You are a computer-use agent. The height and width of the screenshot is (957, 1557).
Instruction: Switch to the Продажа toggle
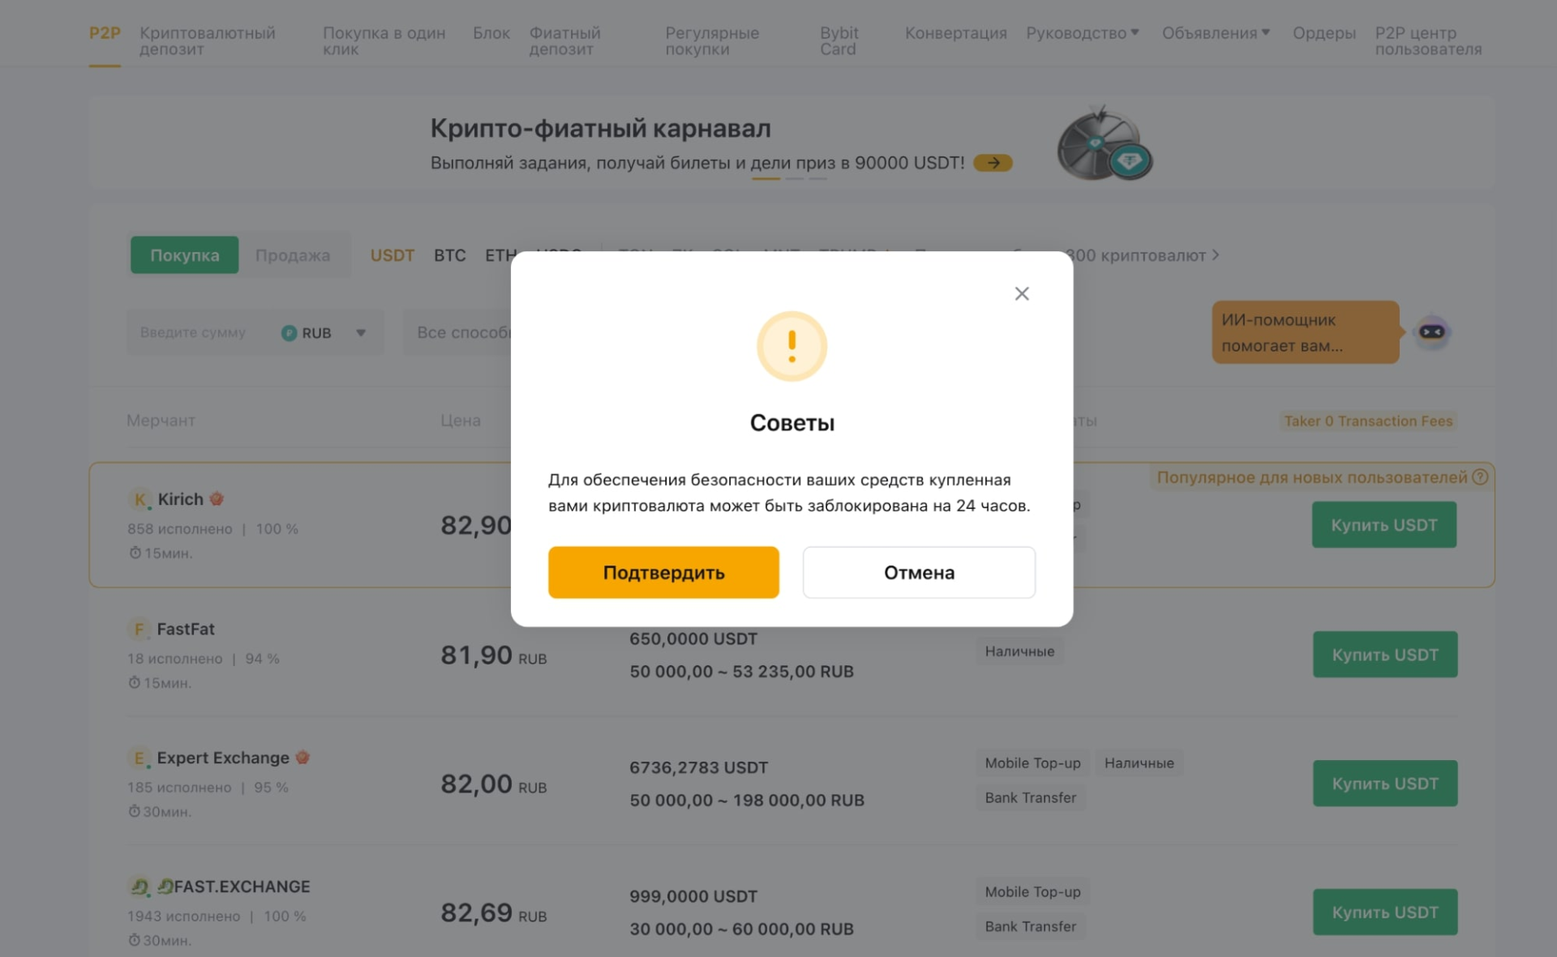tap(293, 255)
